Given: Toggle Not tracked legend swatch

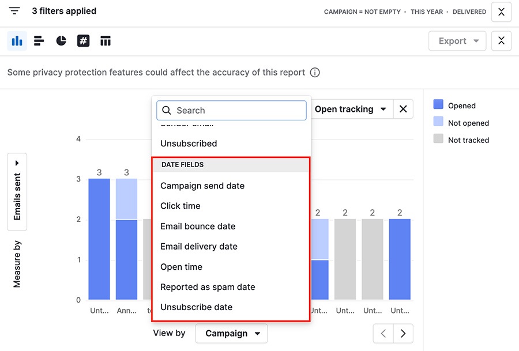Looking at the screenshot, I should [x=438, y=139].
